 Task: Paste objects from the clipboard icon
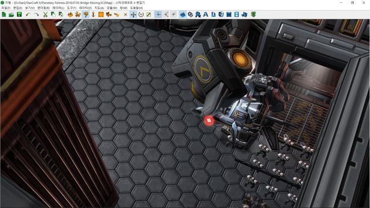pyautogui.click(x=61, y=14)
